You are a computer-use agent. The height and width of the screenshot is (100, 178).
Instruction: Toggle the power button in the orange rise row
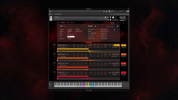pos(64,54)
